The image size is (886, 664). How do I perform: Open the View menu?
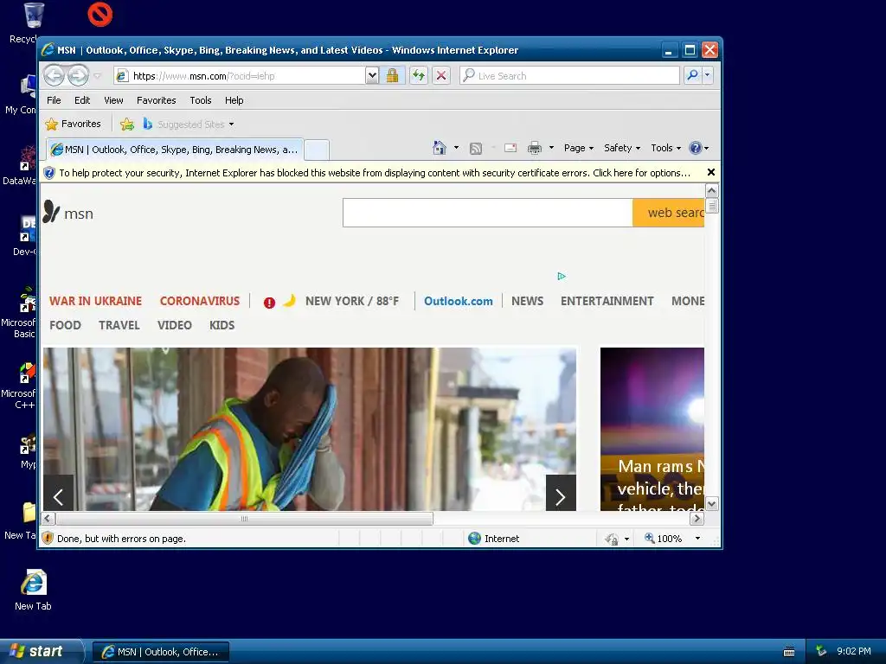point(113,100)
